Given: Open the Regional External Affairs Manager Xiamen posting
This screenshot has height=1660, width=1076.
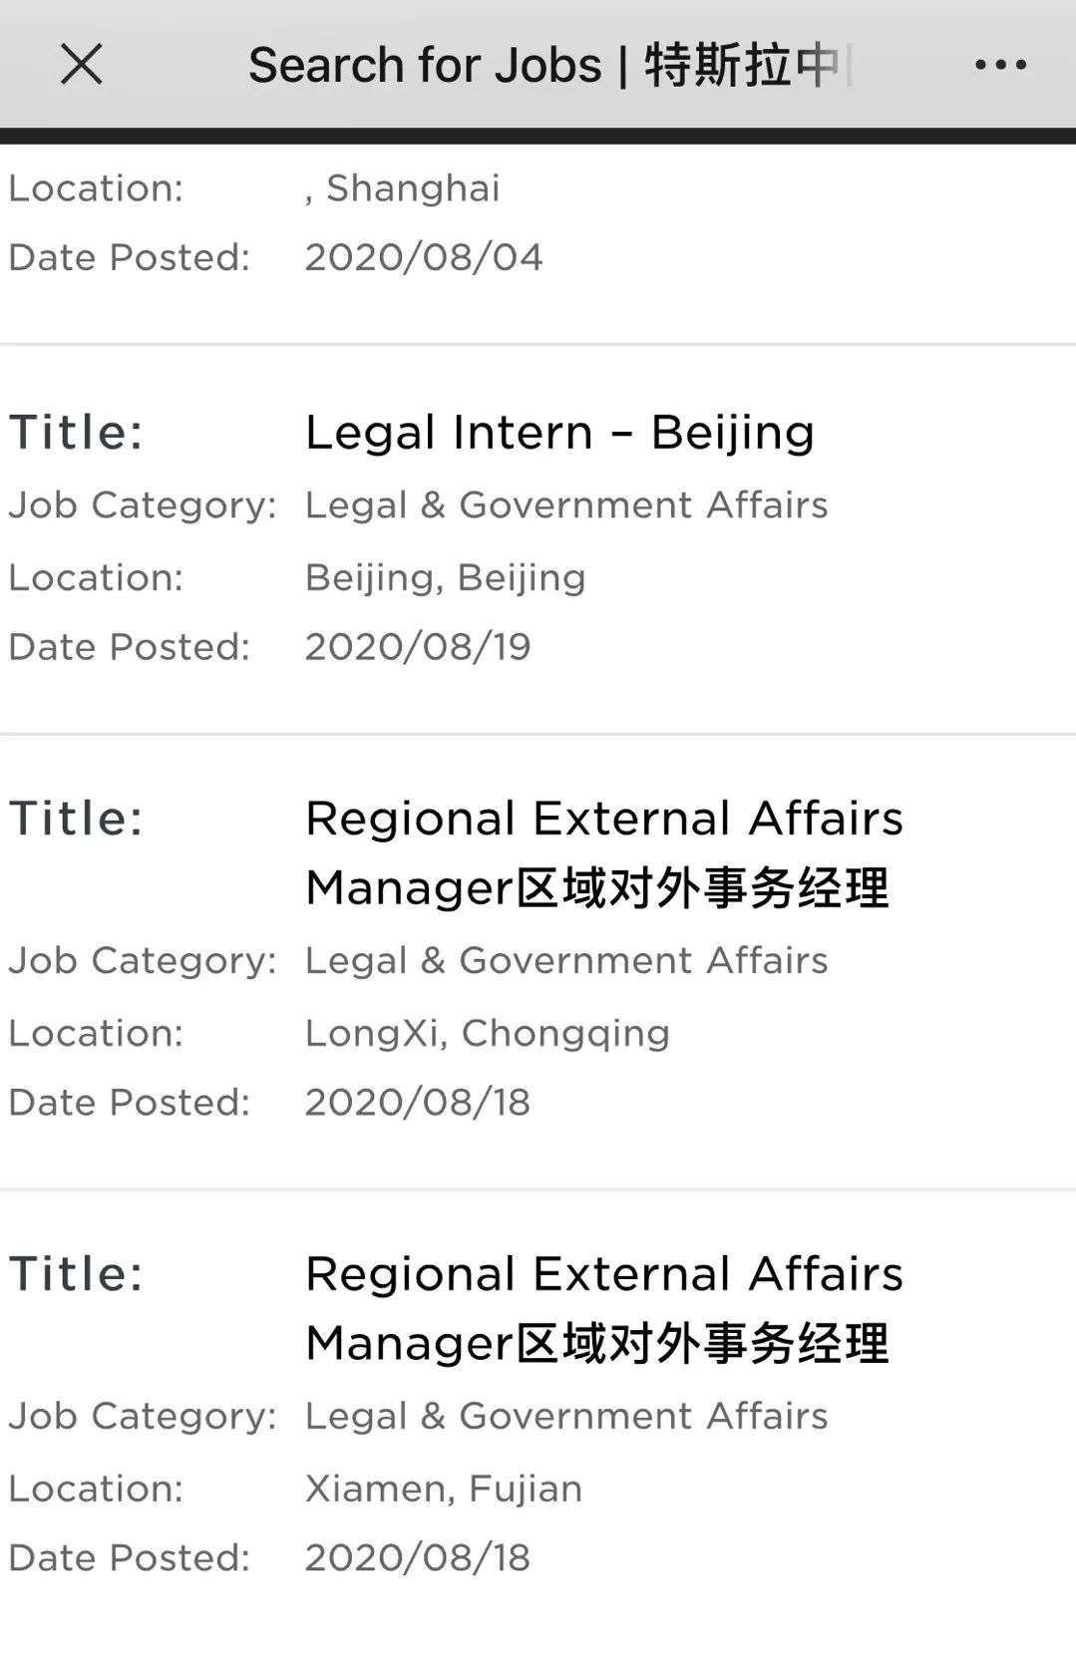Looking at the screenshot, I should point(603,1308).
